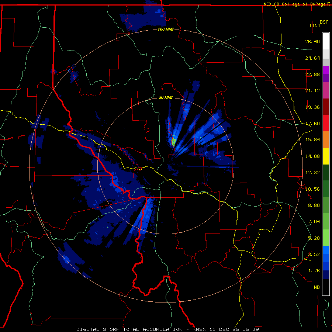Pick the dark red swatch in the color scale
Screen dimensions: 332x332
(x=326, y=107)
